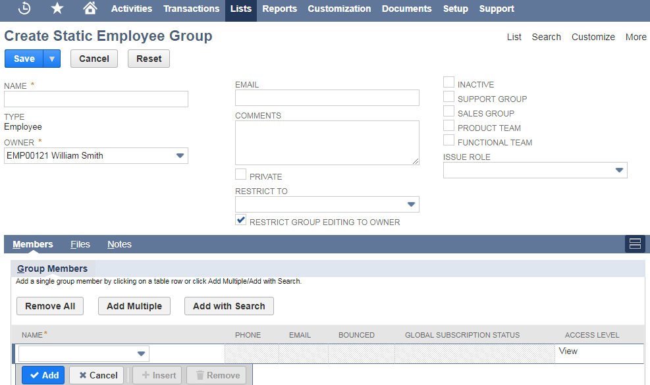
Task: Toggle the subtab layout icon on the Members bar
Action: (634, 244)
